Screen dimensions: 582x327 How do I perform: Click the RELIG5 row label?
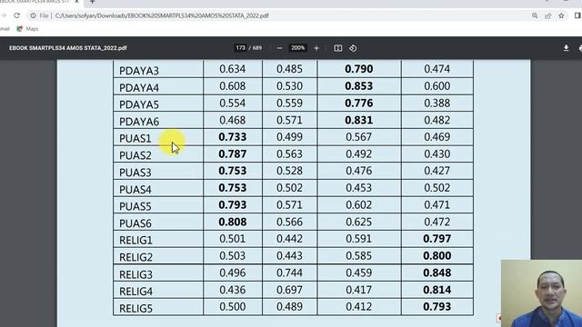coord(135,308)
